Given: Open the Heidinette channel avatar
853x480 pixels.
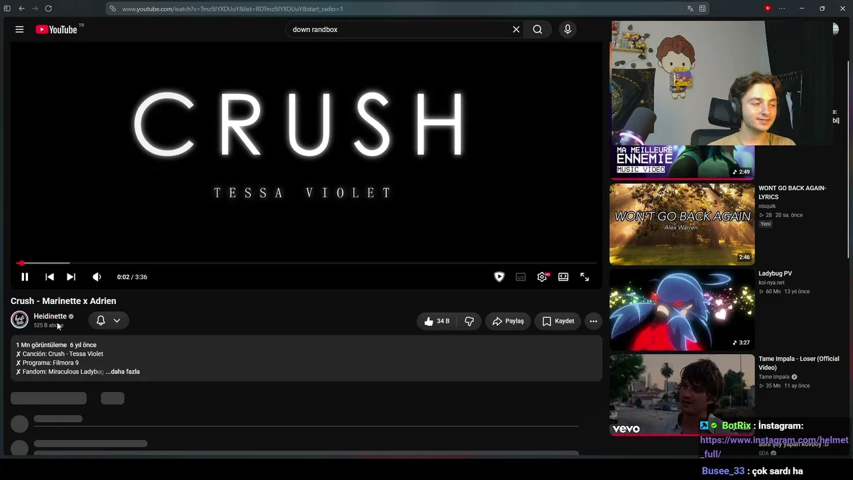Looking at the screenshot, I should pos(19,320).
